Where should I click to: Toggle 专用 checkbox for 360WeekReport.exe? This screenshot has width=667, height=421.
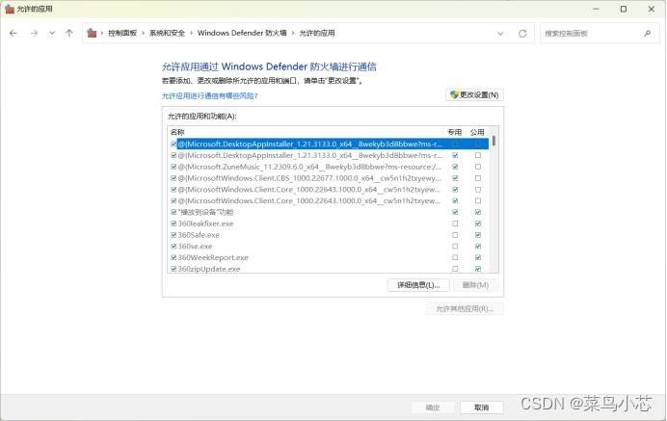455,257
